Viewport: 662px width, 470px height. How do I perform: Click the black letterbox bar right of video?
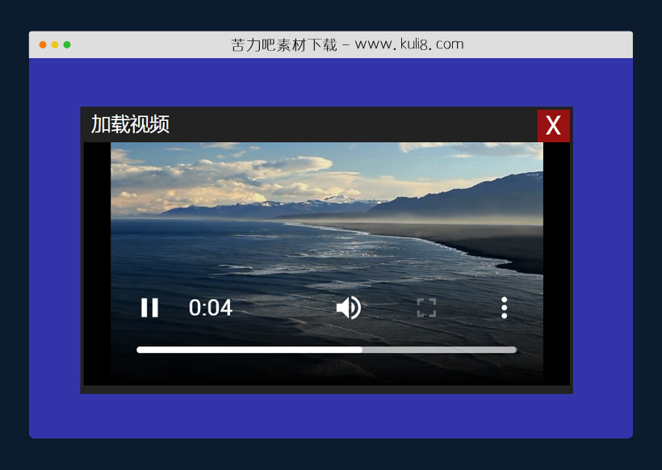tap(556, 258)
